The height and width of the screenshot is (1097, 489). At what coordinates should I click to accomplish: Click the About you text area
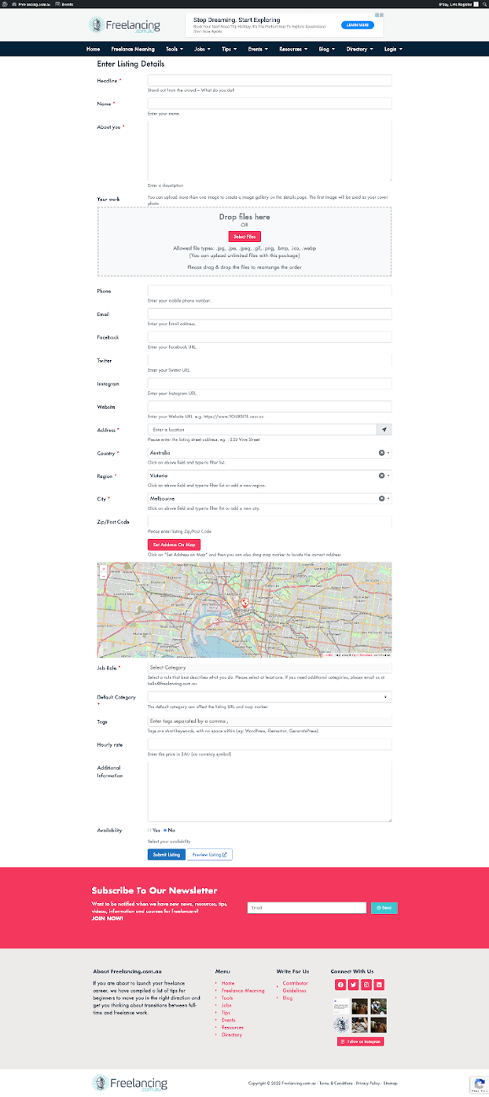(x=270, y=151)
